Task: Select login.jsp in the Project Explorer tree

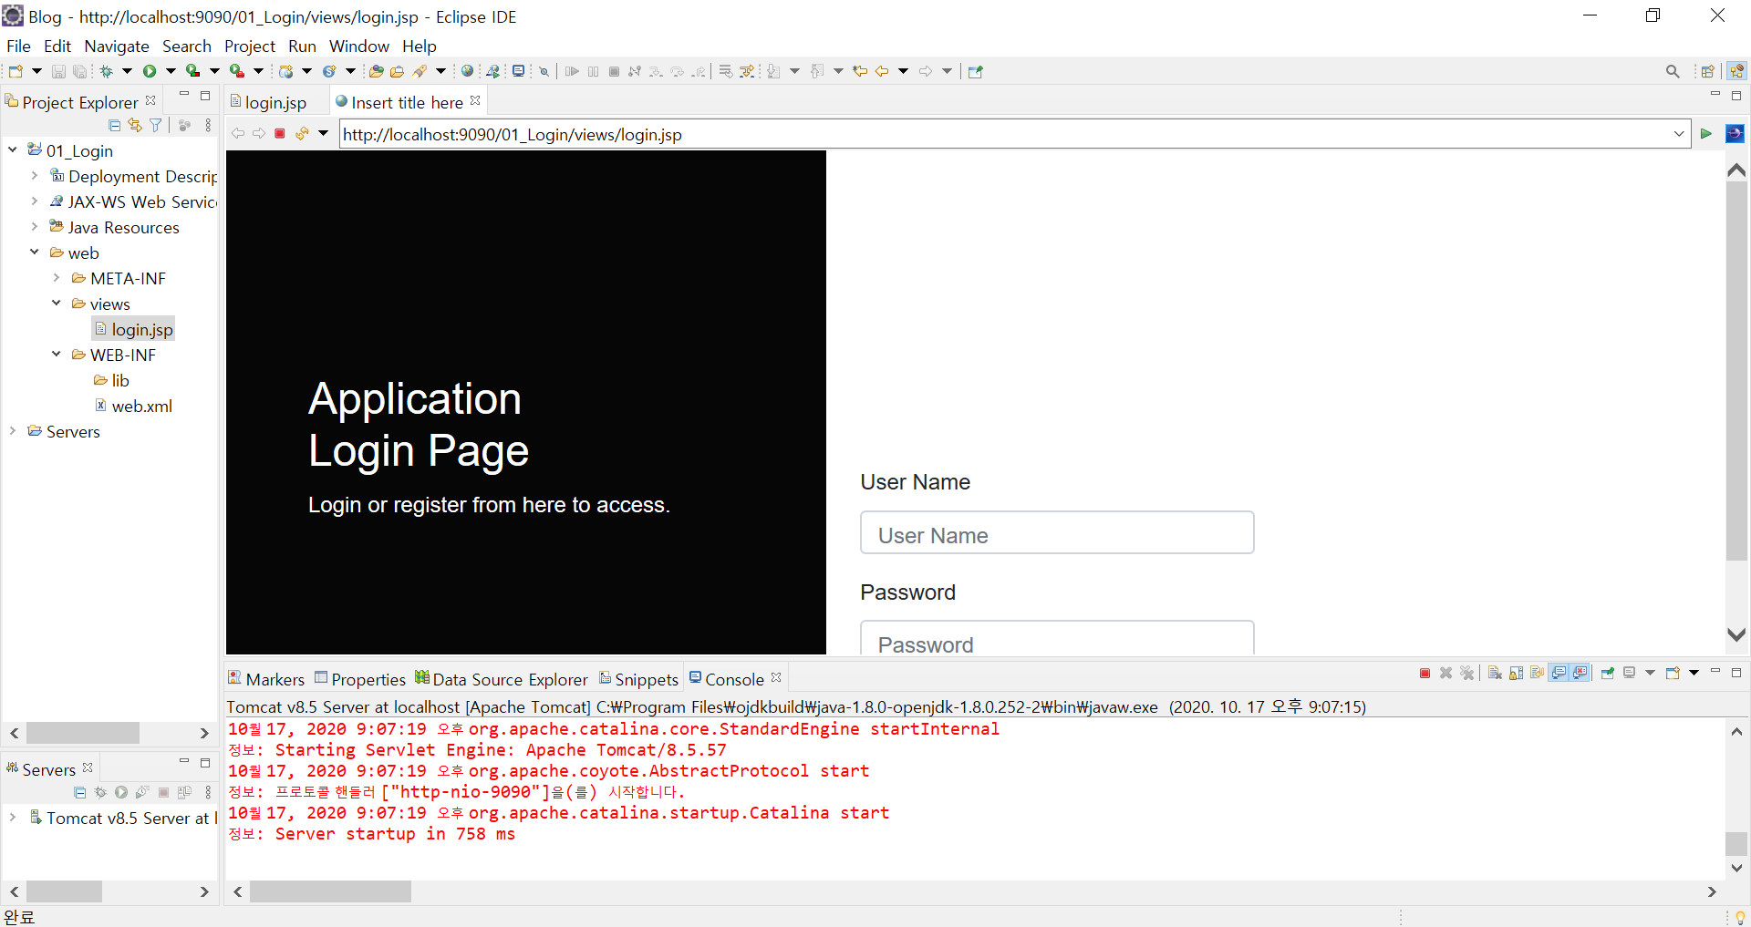Action: tap(133, 329)
